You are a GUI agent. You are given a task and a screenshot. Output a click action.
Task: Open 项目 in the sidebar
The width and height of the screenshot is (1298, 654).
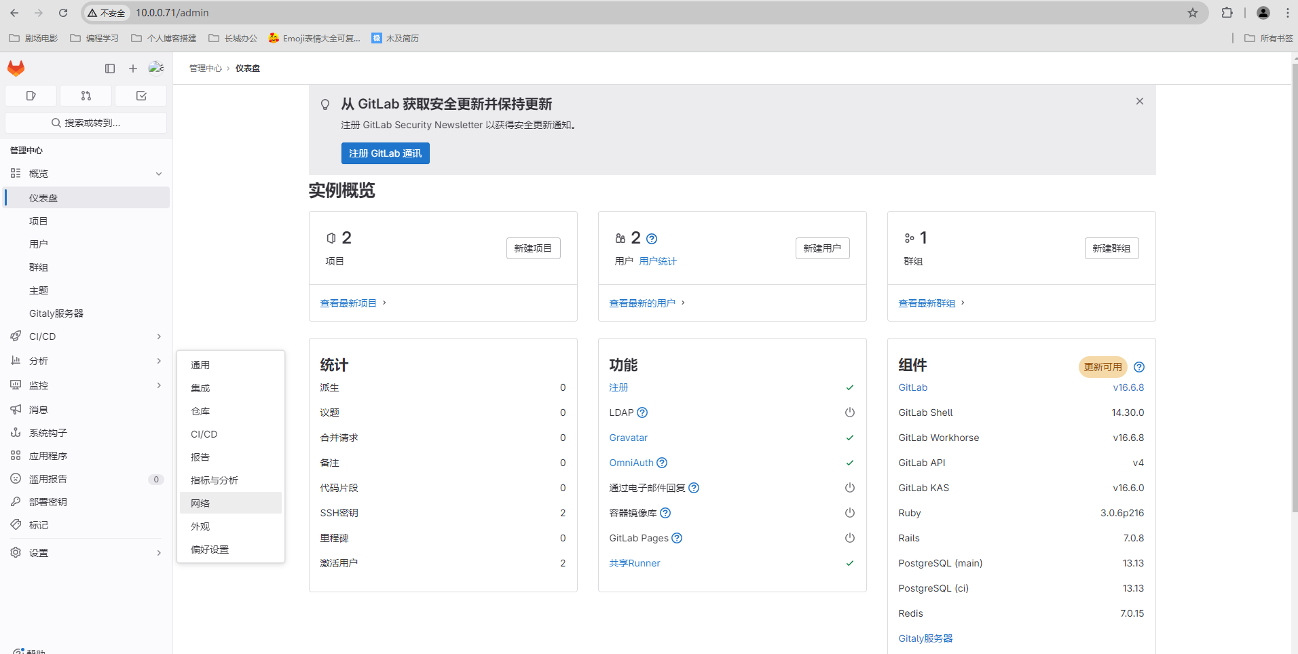pyautogui.click(x=86, y=221)
